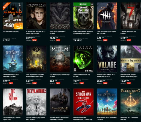Open Resident Evil Village cover art

107,59
